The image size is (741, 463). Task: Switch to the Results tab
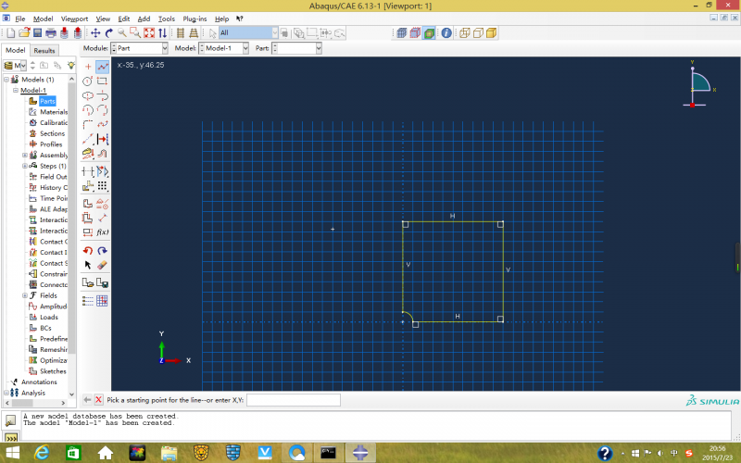[44, 51]
